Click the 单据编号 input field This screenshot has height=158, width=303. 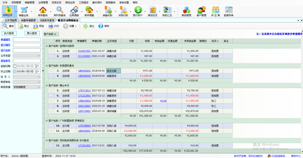27,40
